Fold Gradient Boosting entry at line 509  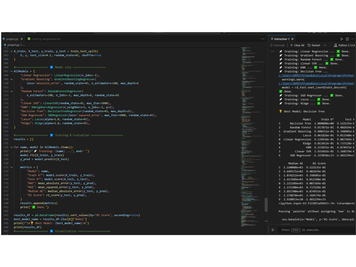coord(11,79)
